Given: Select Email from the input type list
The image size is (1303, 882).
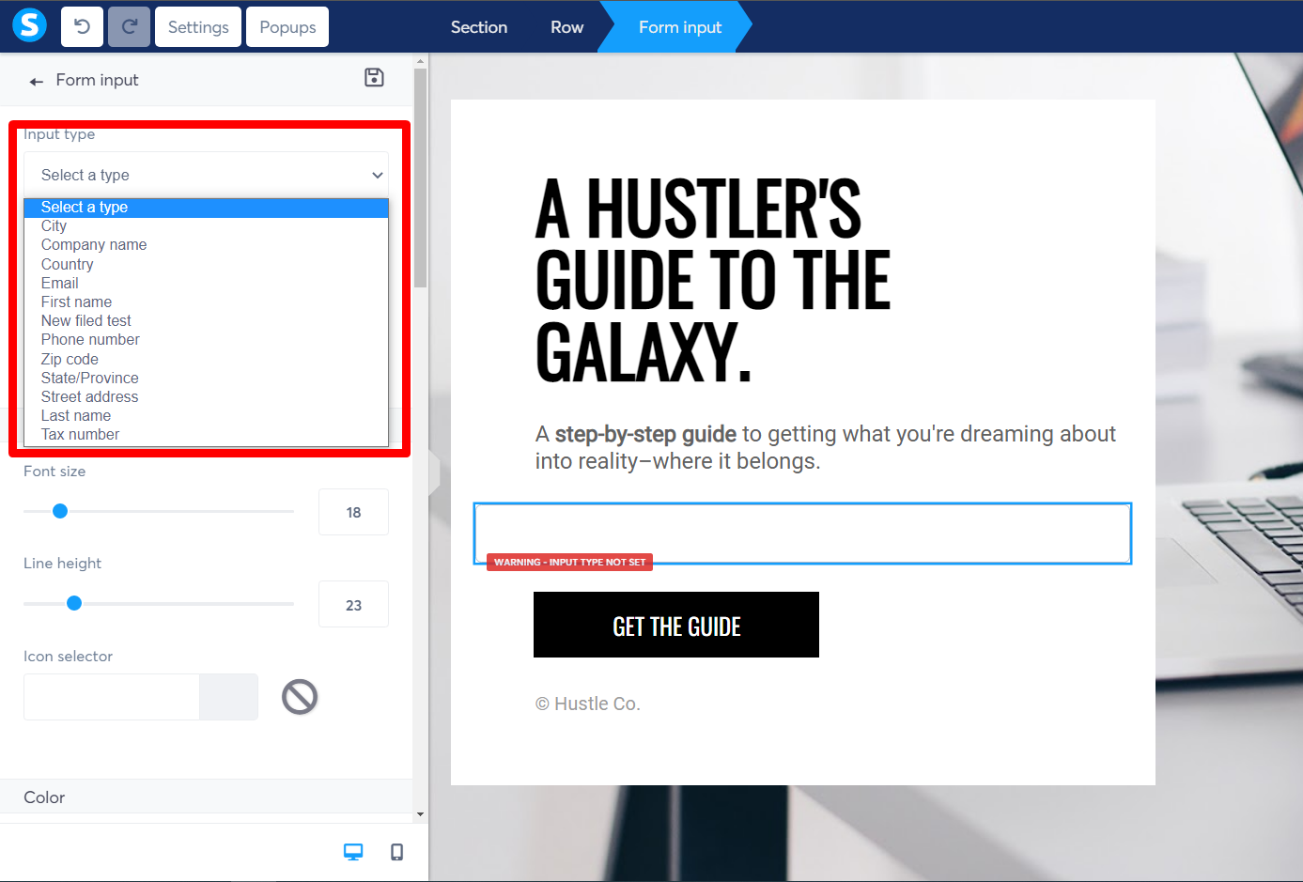Looking at the screenshot, I should (x=59, y=282).
